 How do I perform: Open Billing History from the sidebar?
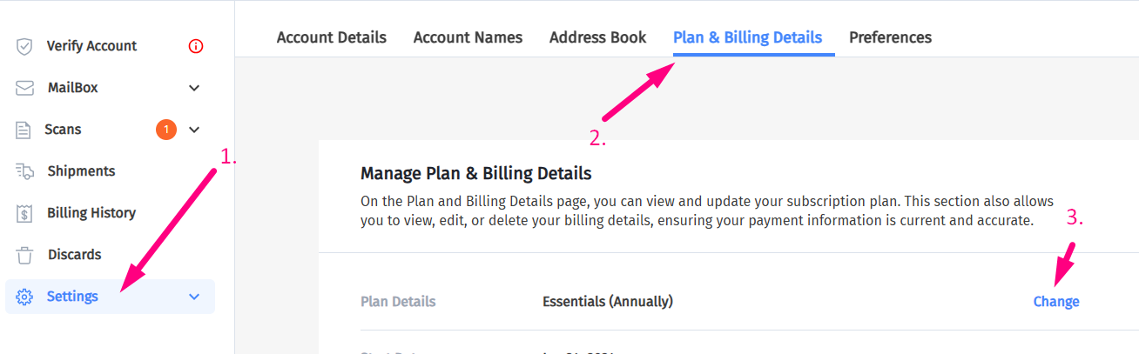coord(91,213)
